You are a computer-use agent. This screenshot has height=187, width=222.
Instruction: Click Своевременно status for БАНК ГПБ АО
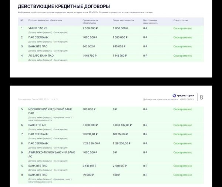(x=183, y=125)
